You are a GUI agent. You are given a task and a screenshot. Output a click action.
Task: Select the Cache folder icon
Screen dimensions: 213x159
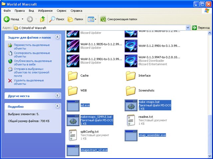coord(73,76)
